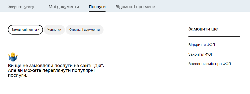Viewport: 250px width, 94px height.
Task: Follow the Внесення змін про ФОП link
Action: 210,64
